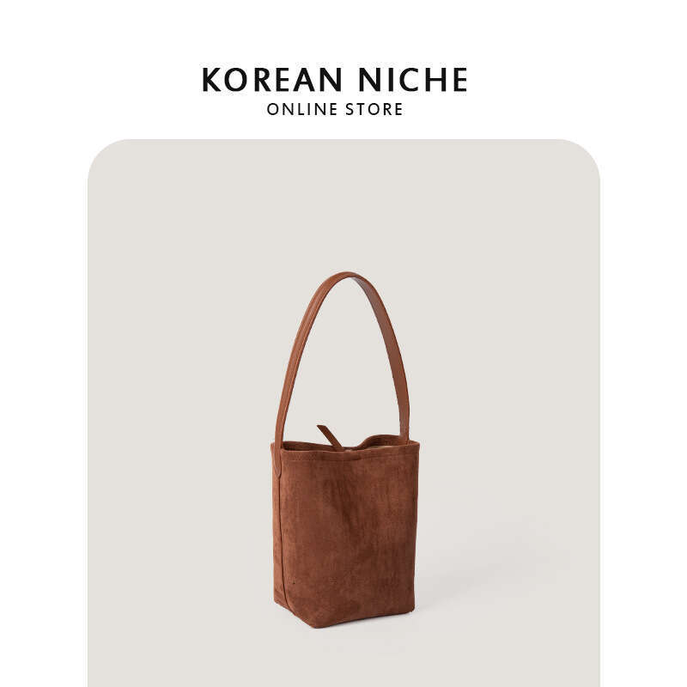Click the small leather tie closure on bag
The image size is (687, 687).
[x=330, y=437]
